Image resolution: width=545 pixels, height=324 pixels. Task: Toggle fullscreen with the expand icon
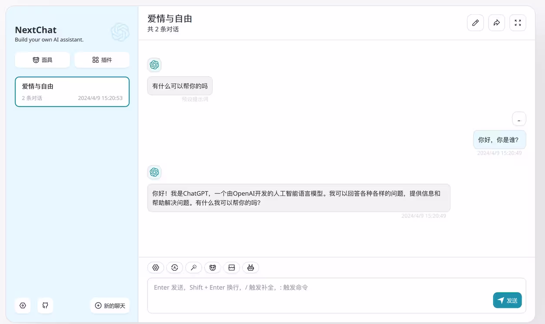click(518, 23)
